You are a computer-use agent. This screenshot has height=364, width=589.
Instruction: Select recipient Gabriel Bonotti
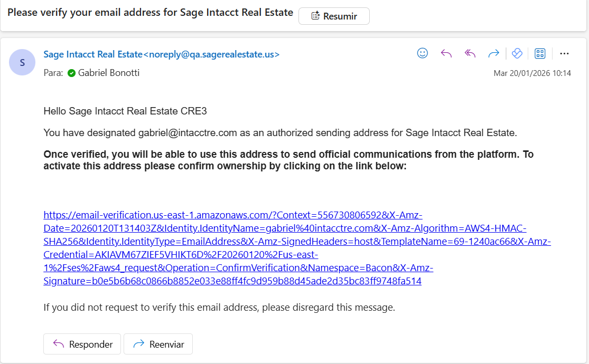[109, 73]
